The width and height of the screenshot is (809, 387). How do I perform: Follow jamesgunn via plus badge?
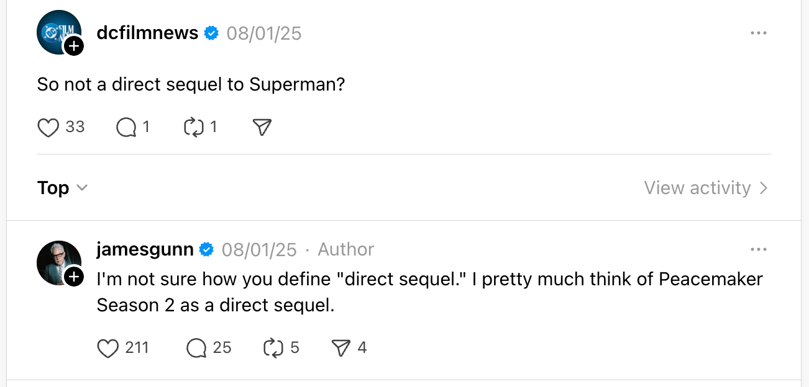73,277
